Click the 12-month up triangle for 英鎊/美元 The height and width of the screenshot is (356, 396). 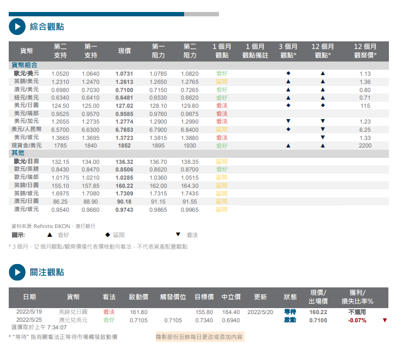(322, 82)
